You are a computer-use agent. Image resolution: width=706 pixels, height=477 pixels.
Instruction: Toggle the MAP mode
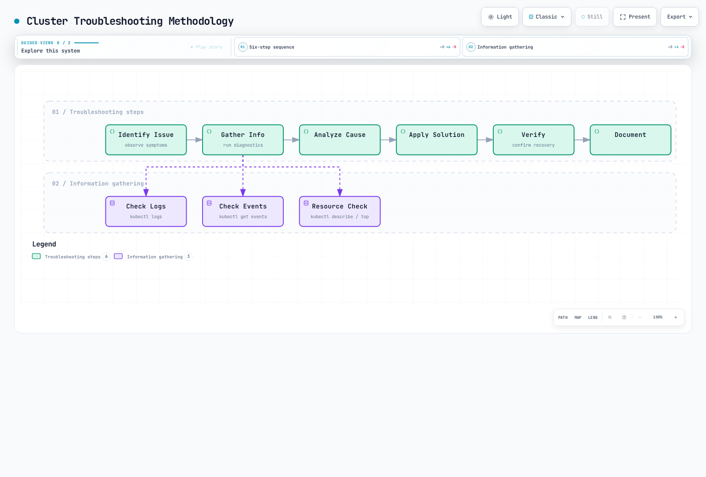coord(578,318)
